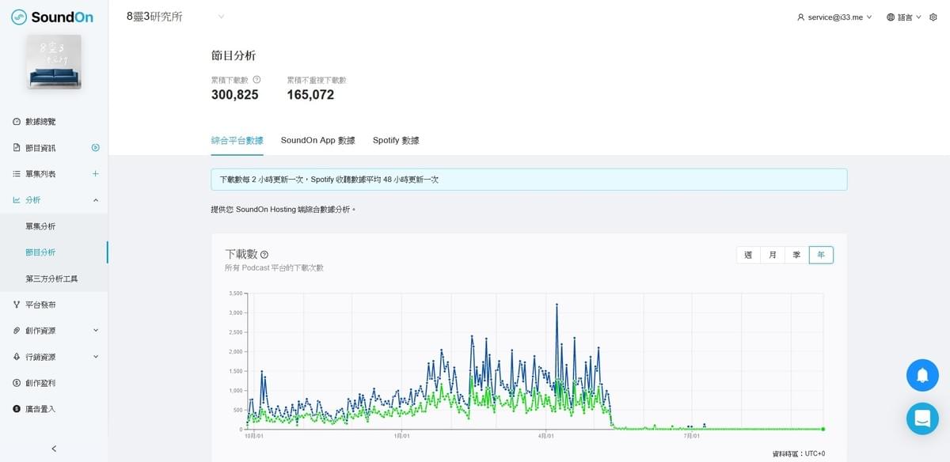Select the 週 time range option
This screenshot has width=950, height=462.
(x=748, y=255)
